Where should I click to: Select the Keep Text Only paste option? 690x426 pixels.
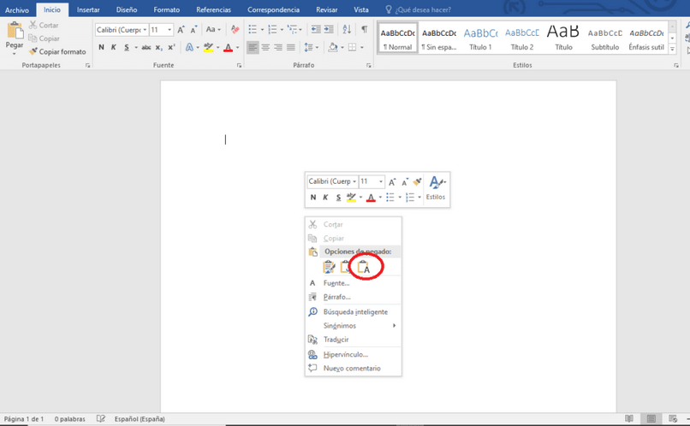coord(364,266)
